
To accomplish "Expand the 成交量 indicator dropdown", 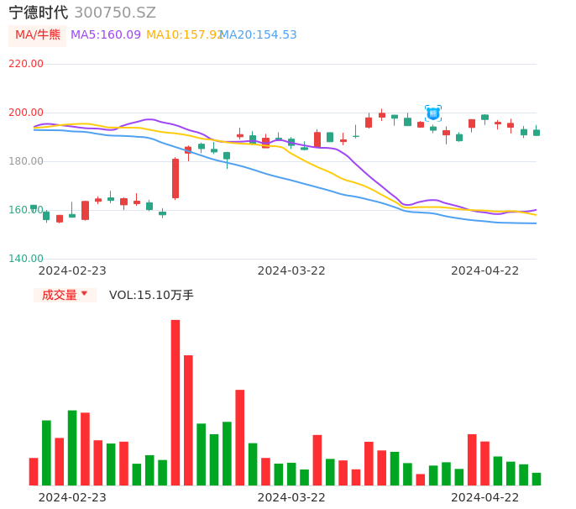I will (65, 295).
